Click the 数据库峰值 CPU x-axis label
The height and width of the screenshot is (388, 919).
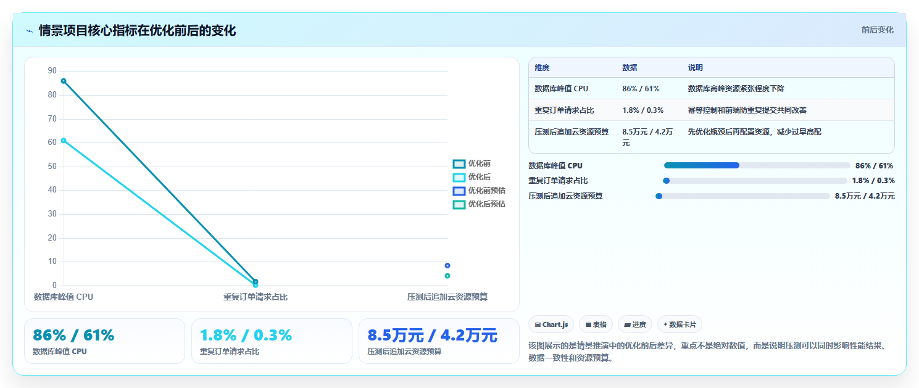[64, 297]
